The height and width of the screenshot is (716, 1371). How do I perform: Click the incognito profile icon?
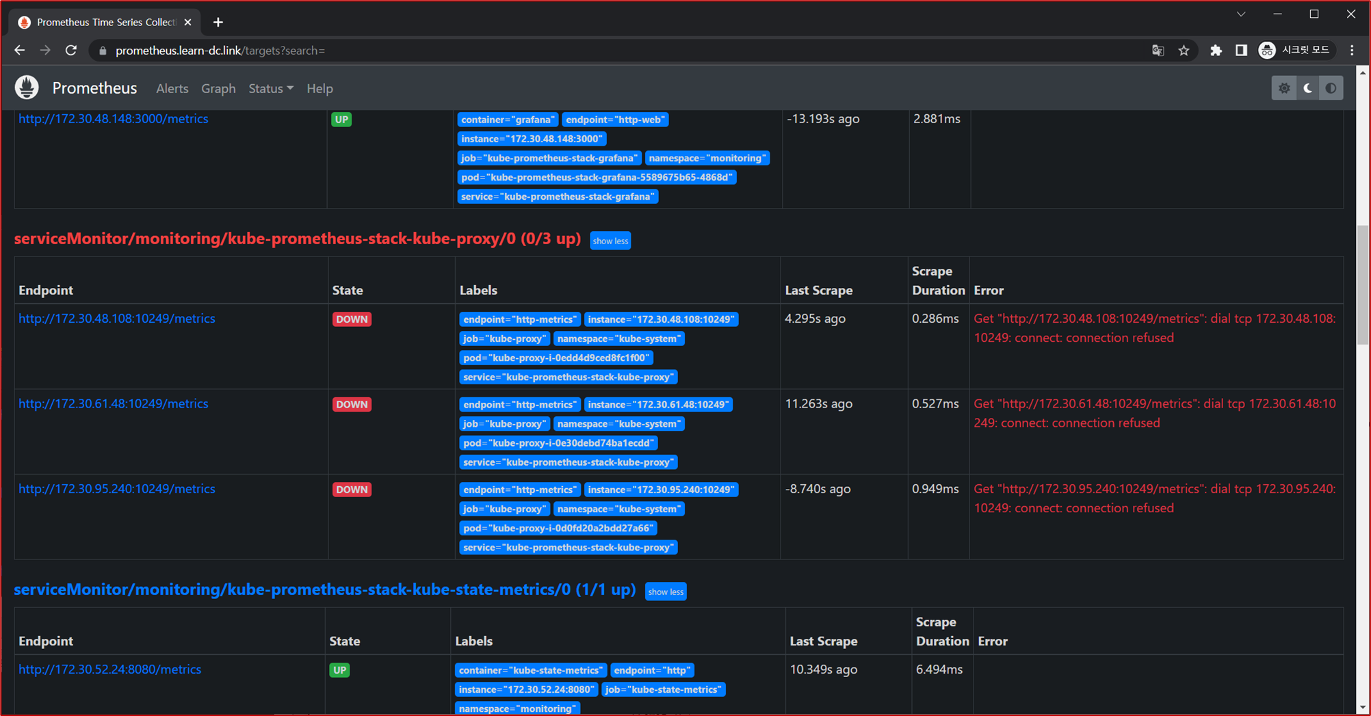[1267, 50]
